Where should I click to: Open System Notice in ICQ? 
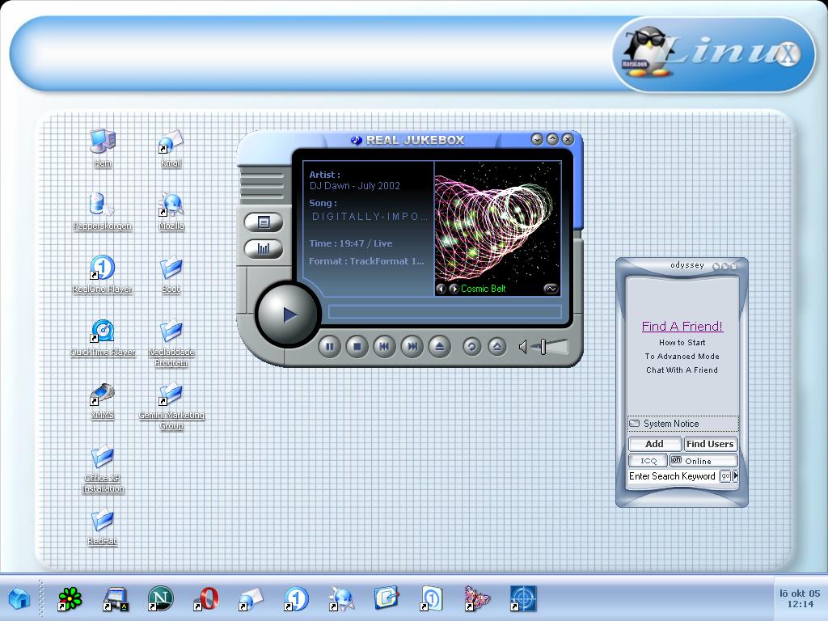point(682,424)
